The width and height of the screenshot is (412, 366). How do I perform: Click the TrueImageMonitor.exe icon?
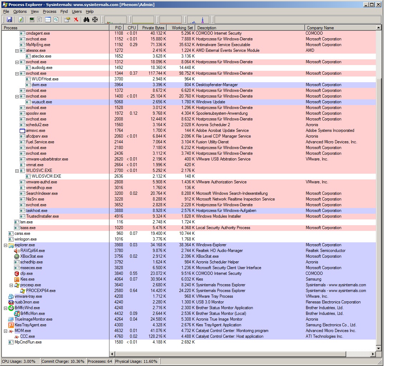click(11, 320)
